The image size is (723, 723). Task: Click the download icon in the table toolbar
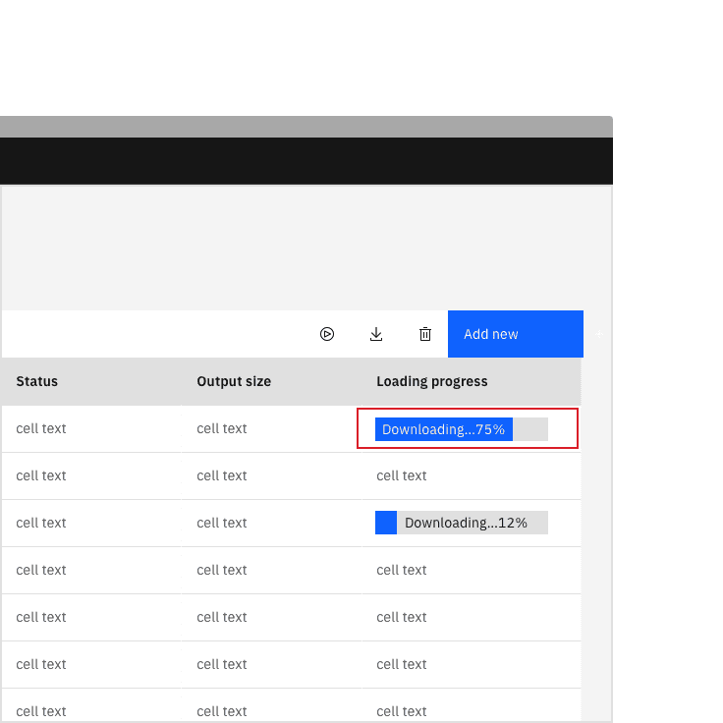tap(376, 334)
